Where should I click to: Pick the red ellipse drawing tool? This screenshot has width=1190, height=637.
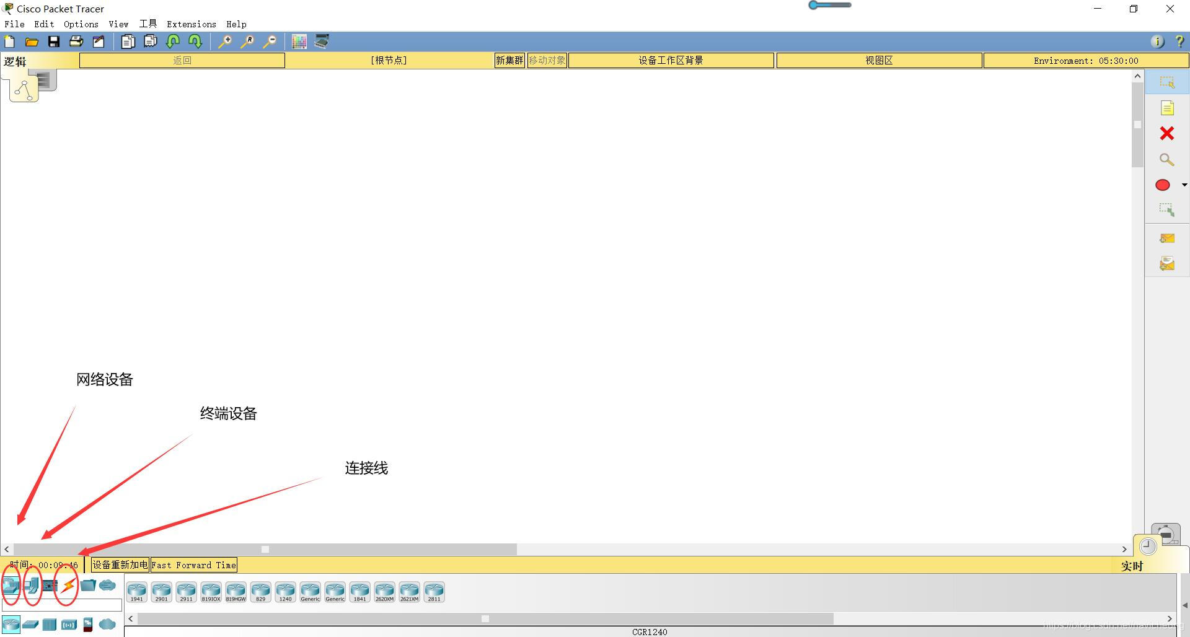click(x=1163, y=185)
